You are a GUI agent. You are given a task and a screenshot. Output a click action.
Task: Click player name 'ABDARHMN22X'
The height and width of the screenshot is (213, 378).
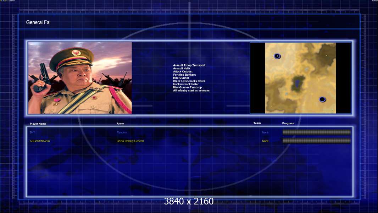(40, 141)
